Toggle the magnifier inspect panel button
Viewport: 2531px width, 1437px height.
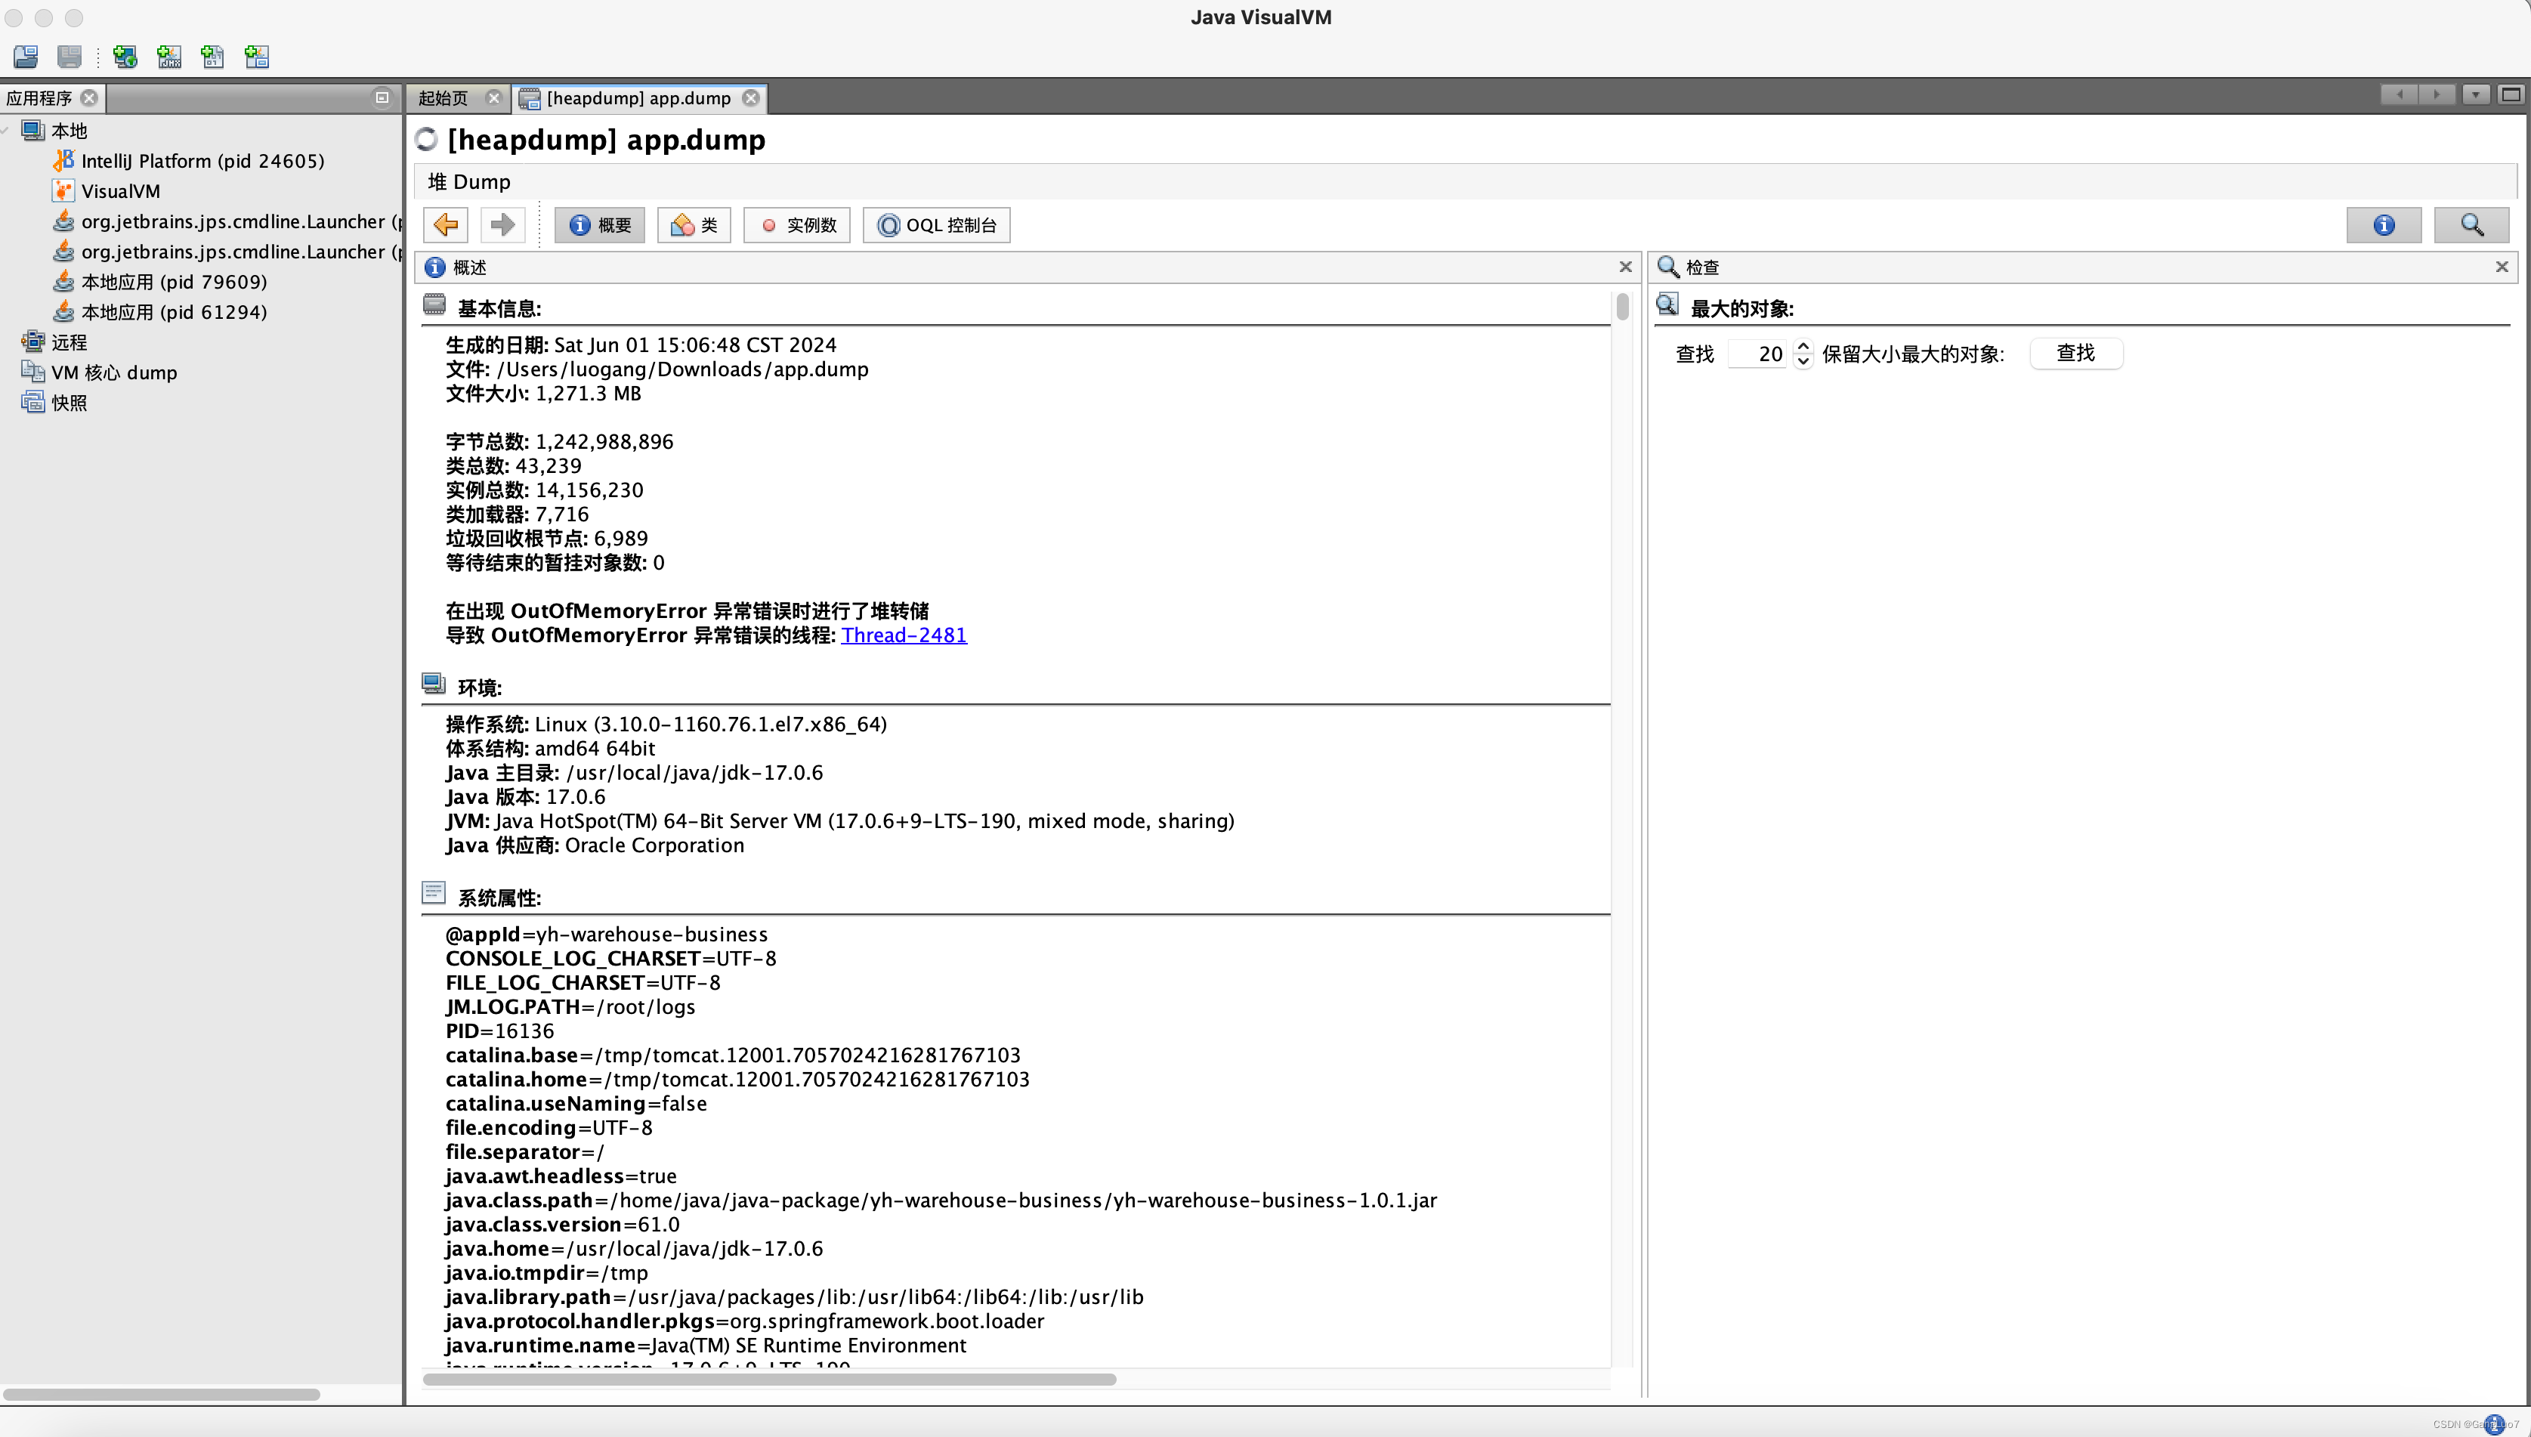click(x=2472, y=225)
